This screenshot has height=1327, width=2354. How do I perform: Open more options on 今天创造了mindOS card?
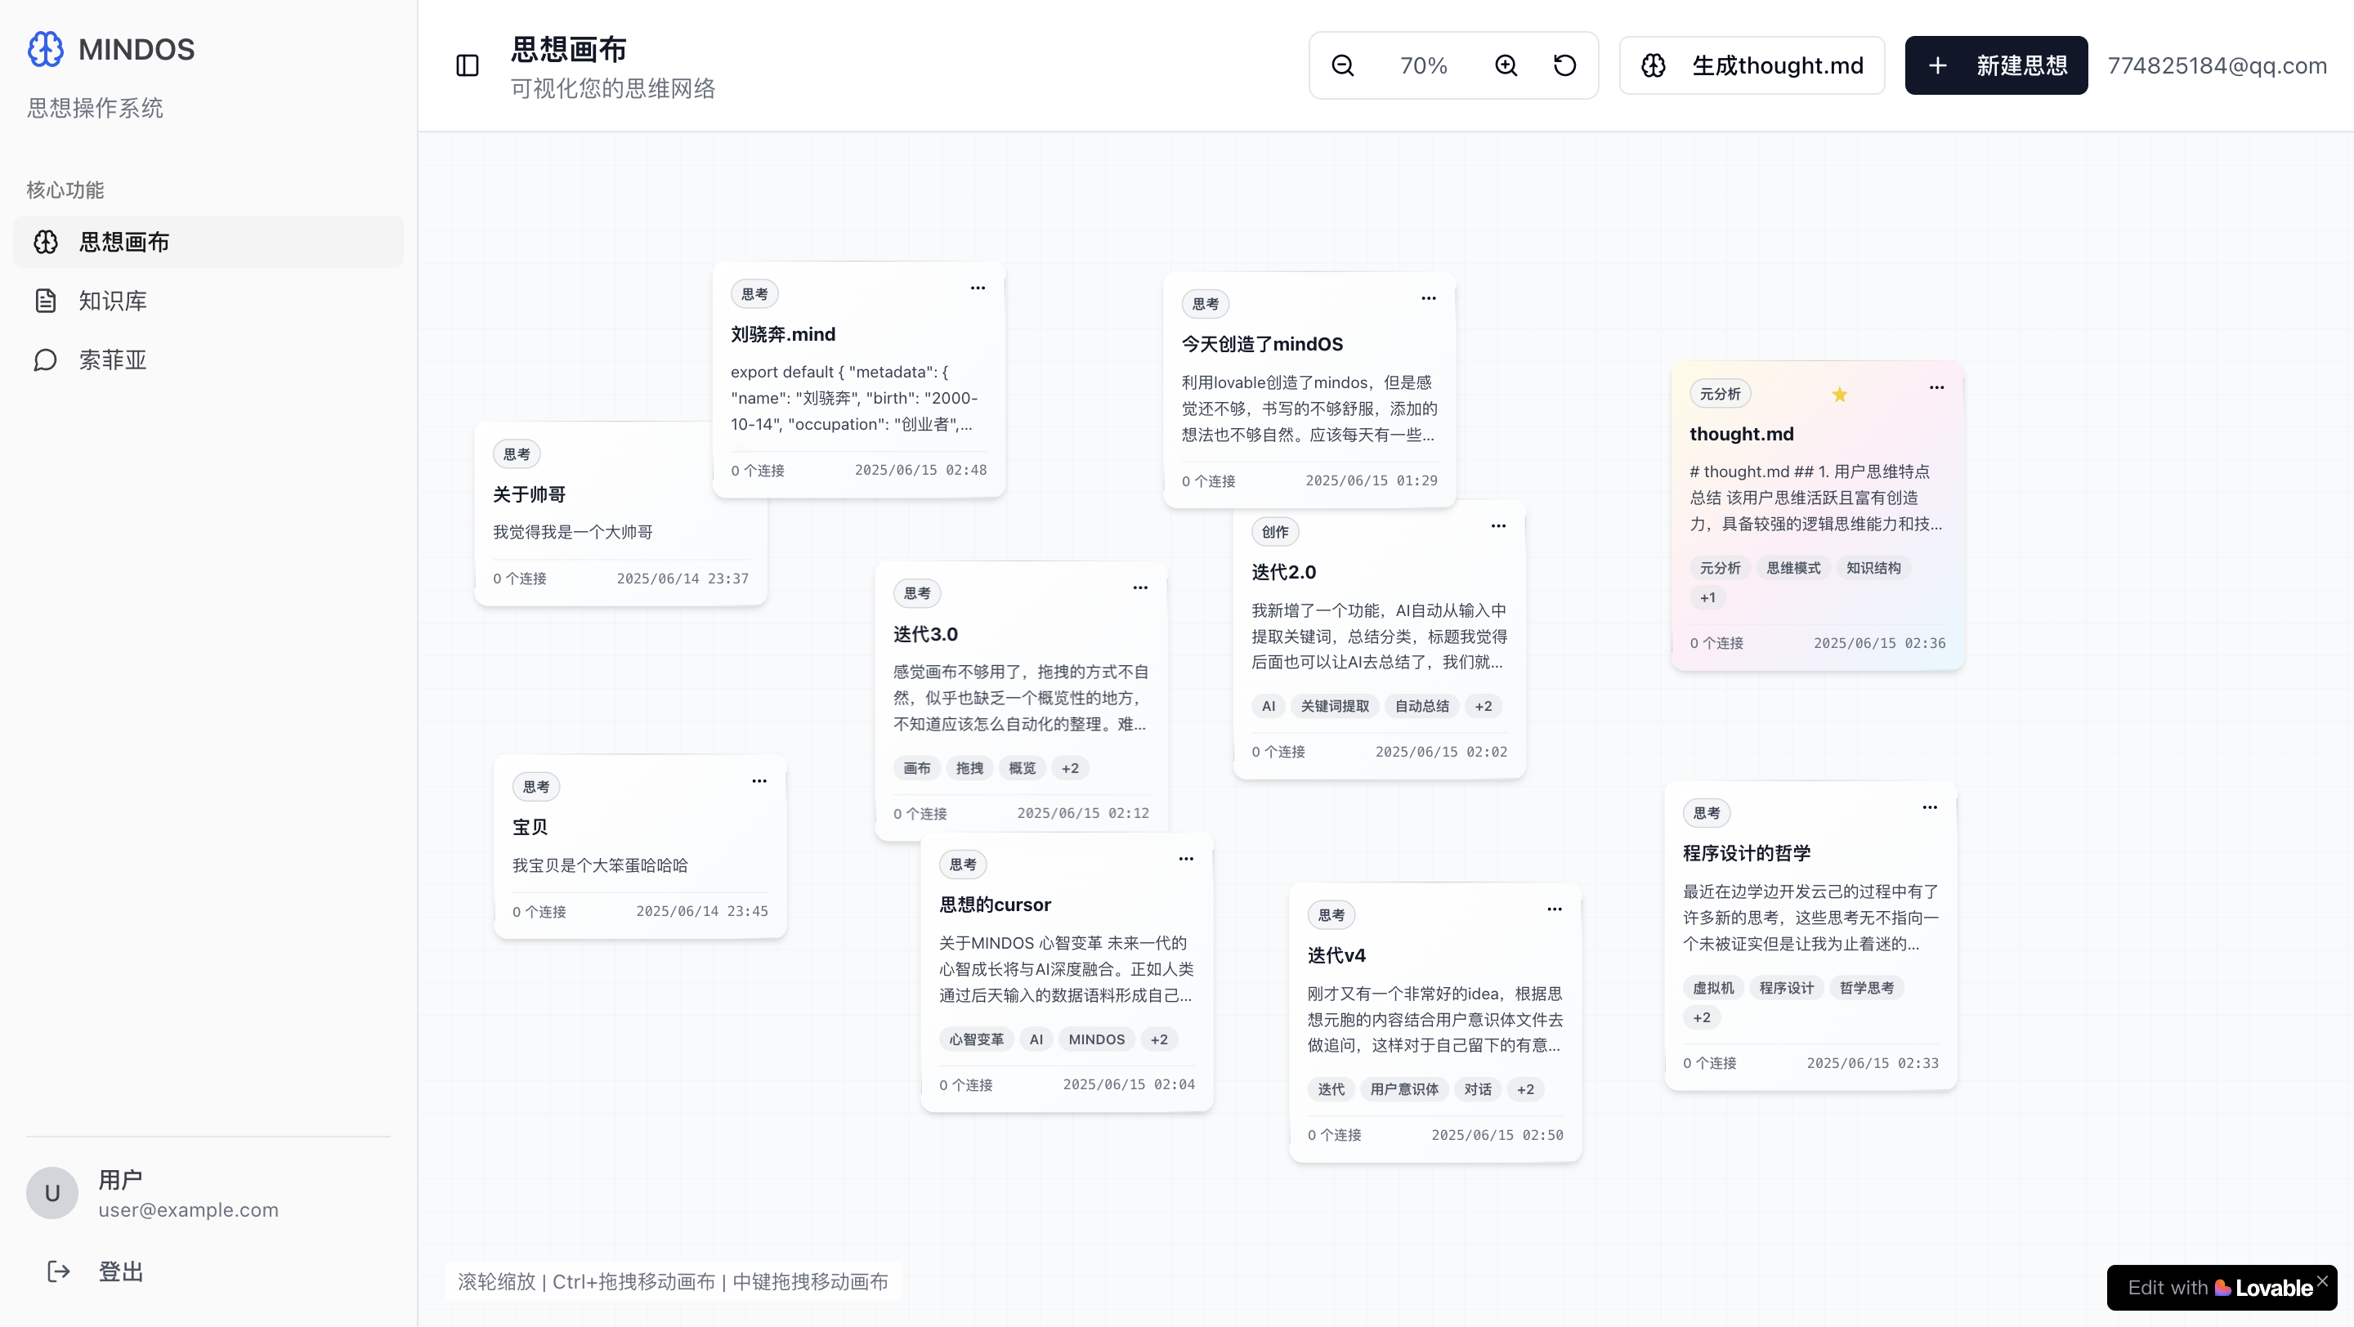coord(1428,297)
